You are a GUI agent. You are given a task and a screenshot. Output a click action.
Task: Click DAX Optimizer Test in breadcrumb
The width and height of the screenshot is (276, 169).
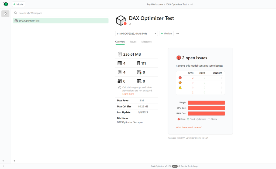tap(177, 5)
